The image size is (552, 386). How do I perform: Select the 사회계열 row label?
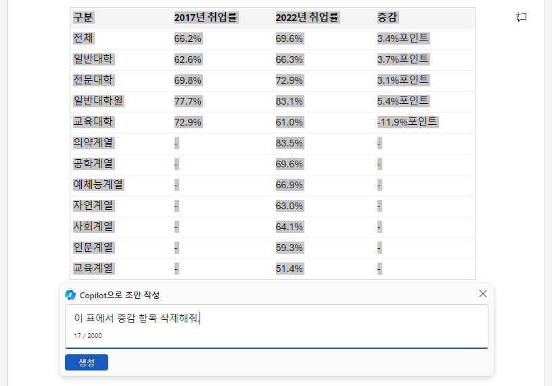(x=93, y=226)
